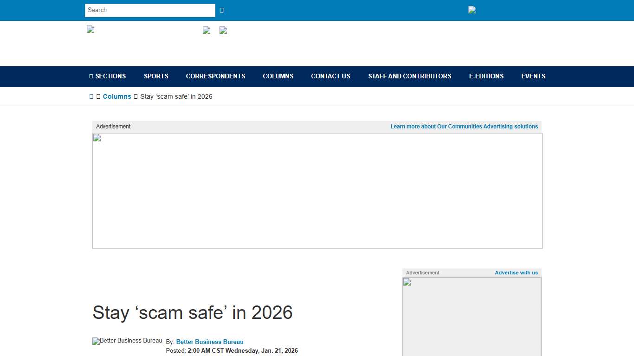Open the CONTACT US page

click(x=330, y=76)
